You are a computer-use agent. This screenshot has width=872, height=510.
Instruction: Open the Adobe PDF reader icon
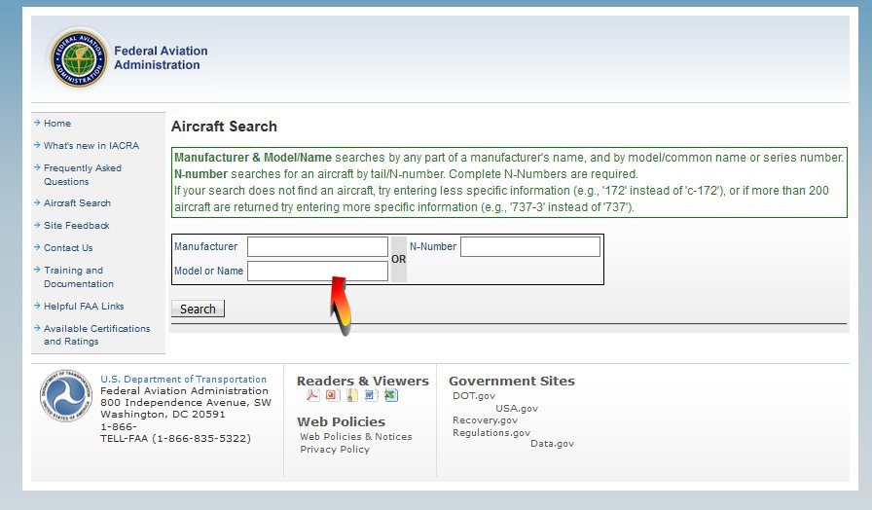pyautogui.click(x=313, y=395)
